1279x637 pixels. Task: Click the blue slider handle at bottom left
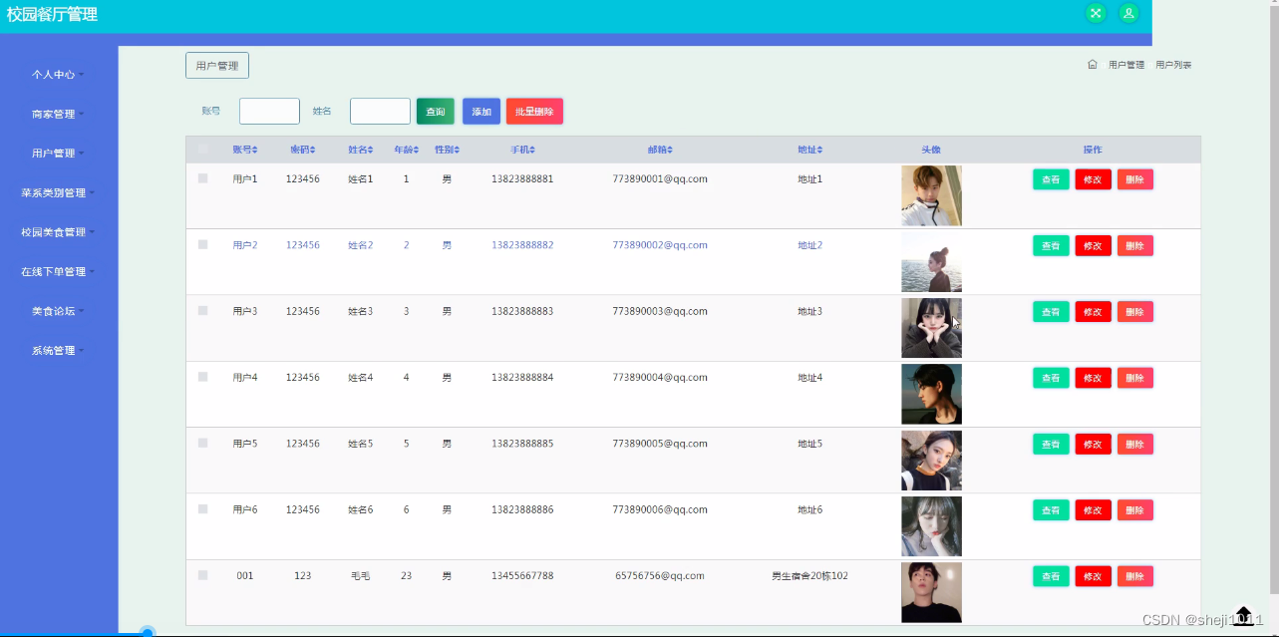tap(148, 632)
